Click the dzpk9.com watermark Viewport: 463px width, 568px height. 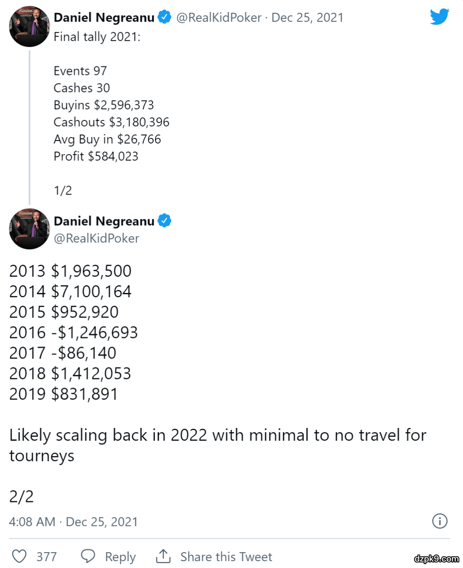click(x=436, y=559)
